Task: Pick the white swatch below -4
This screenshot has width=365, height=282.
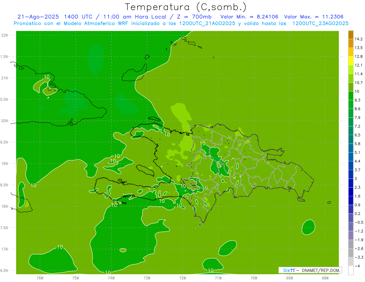Action: click(351, 270)
